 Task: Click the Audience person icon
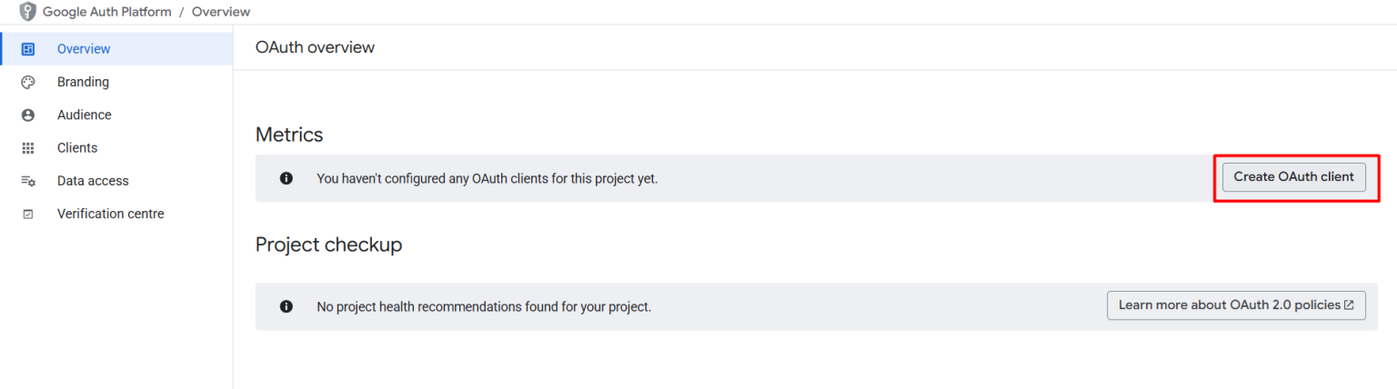[28, 115]
